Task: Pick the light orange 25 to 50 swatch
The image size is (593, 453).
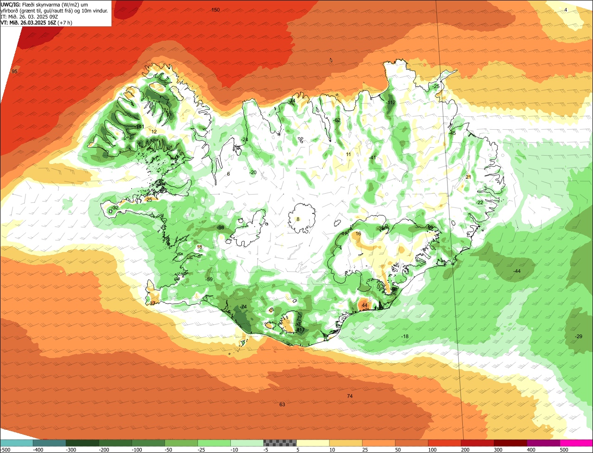Action: (x=379, y=442)
